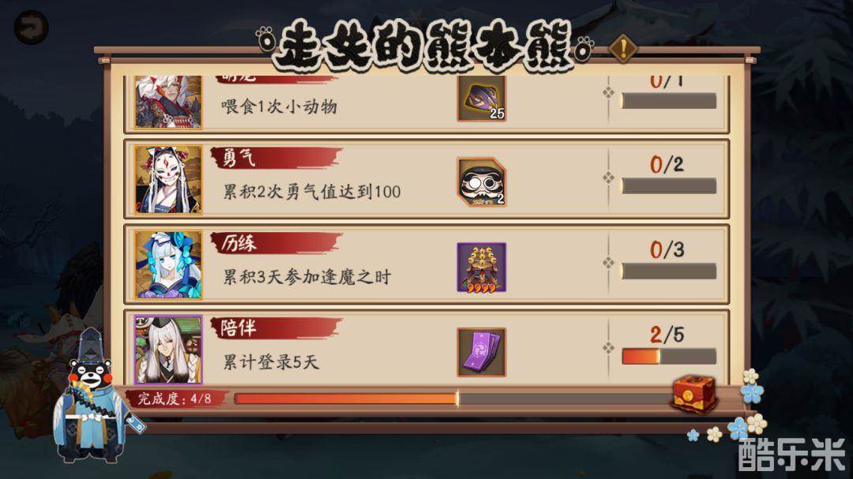Open the red treasure chest reward
The image size is (853, 479).
[x=693, y=394]
